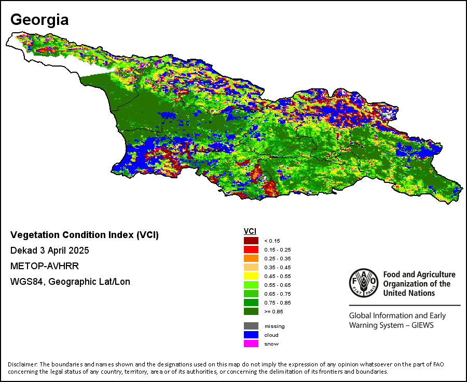Click the '0.15 - 0.25' legend label
This screenshot has width=467, height=382.
click(x=277, y=250)
